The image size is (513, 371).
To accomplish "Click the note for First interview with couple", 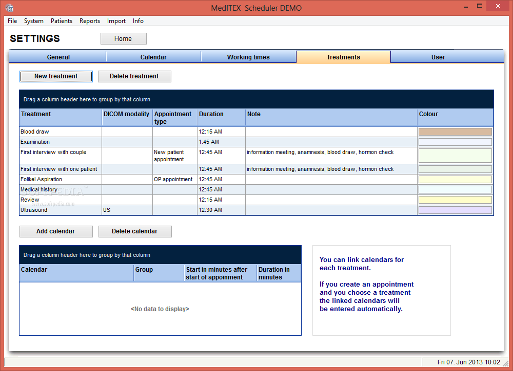I will 331,156.
